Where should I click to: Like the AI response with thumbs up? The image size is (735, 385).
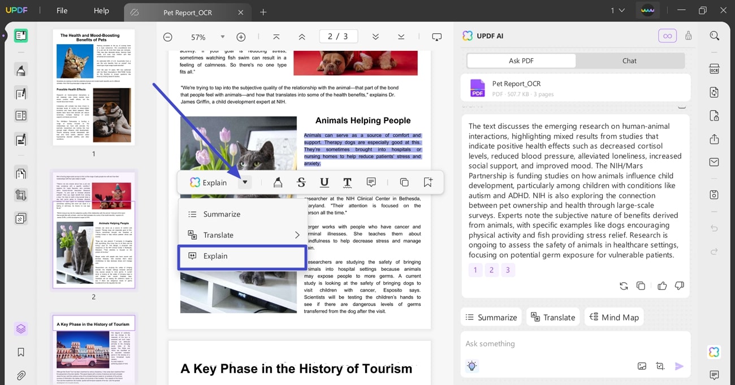[662, 286]
